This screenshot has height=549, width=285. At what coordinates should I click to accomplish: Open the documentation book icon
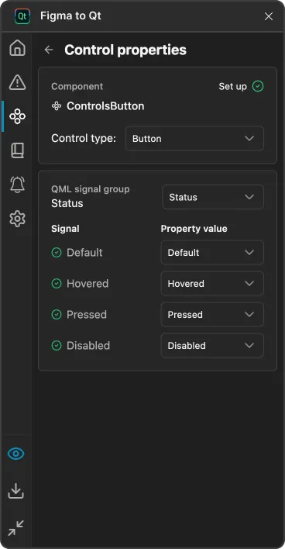(18, 150)
